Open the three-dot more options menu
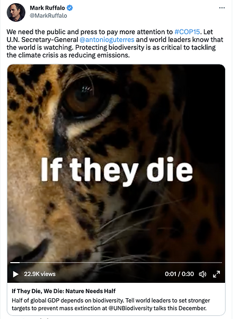239x319 pixels. (x=222, y=8)
